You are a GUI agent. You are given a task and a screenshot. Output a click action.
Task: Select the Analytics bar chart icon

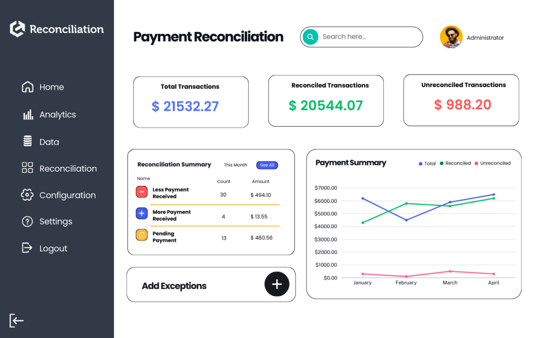click(27, 114)
